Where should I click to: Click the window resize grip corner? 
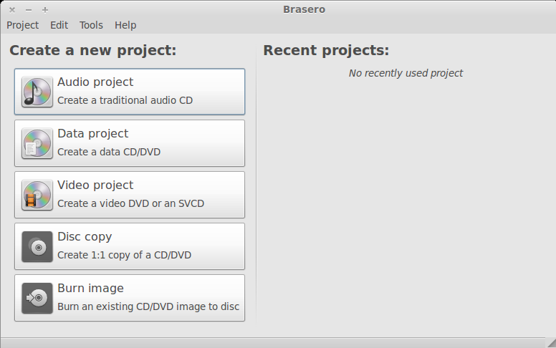point(551,343)
